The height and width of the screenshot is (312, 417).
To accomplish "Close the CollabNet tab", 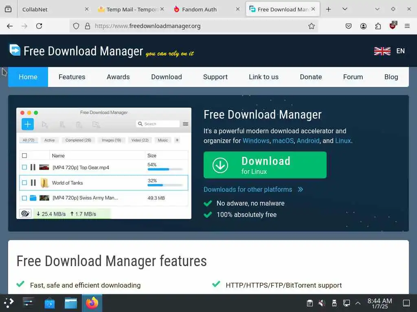I will pyautogui.click(x=87, y=9).
